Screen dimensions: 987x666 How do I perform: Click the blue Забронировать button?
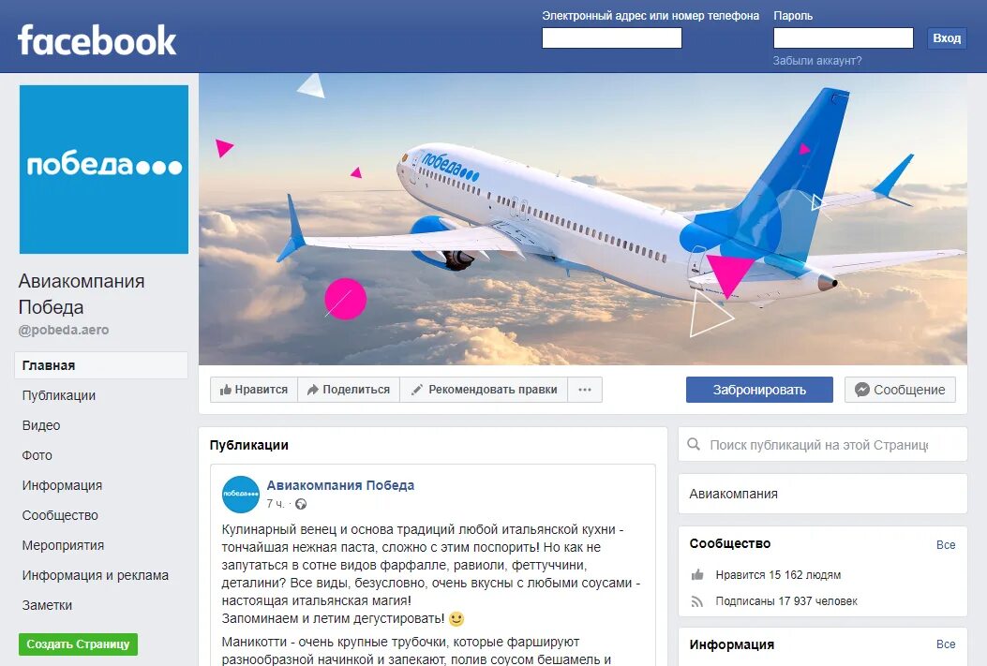(759, 390)
